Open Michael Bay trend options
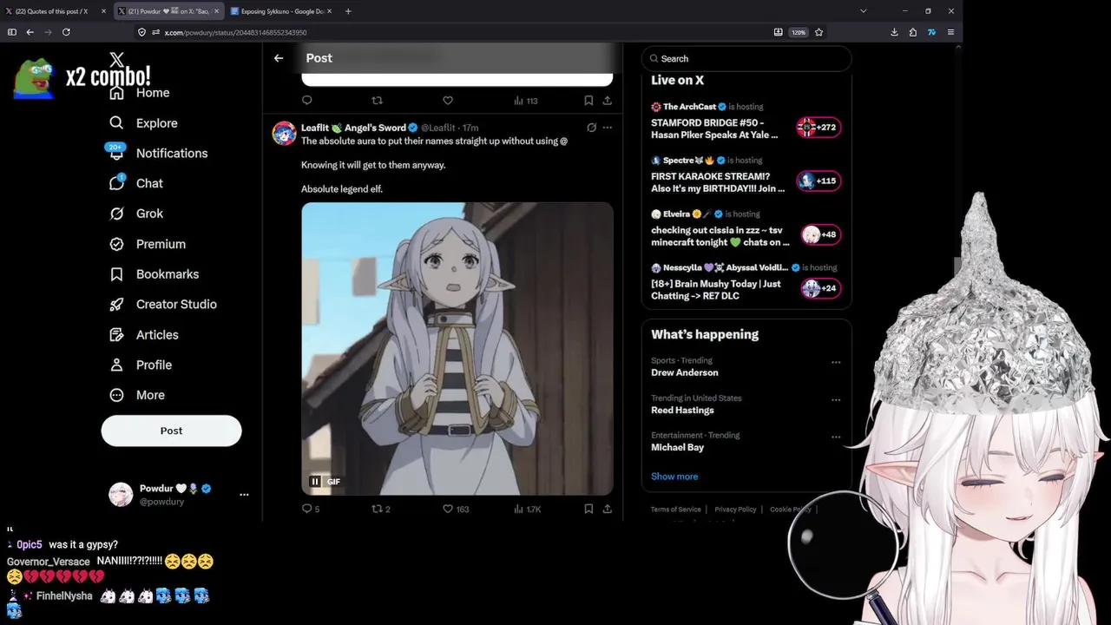 [x=836, y=437]
